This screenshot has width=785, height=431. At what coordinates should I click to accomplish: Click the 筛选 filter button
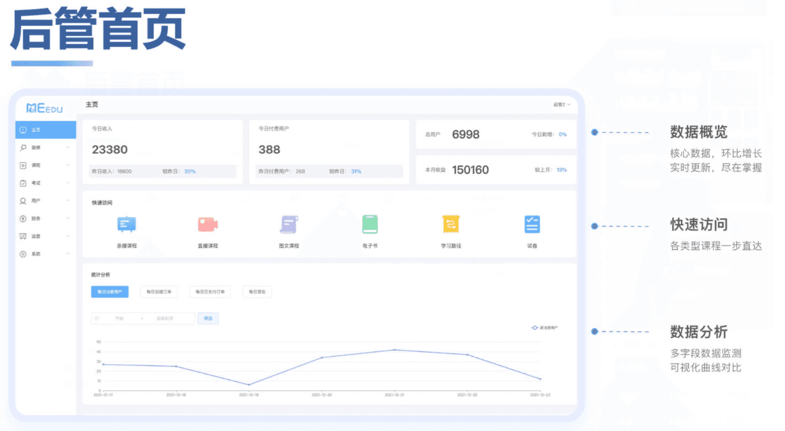click(208, 318)
